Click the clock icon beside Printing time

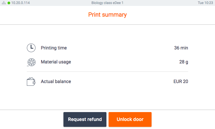click(31, 48)
